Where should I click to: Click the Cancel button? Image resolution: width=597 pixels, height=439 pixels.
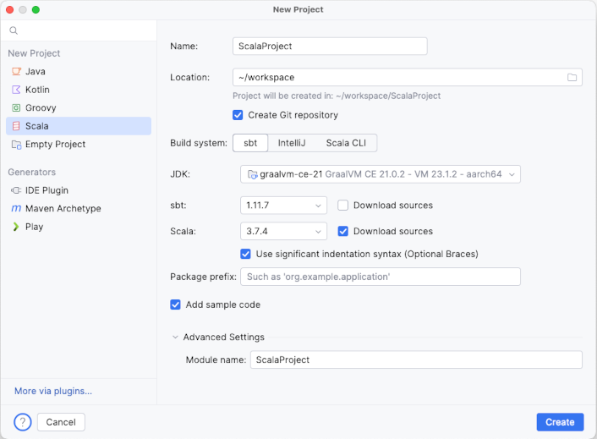tap(61, 422)
